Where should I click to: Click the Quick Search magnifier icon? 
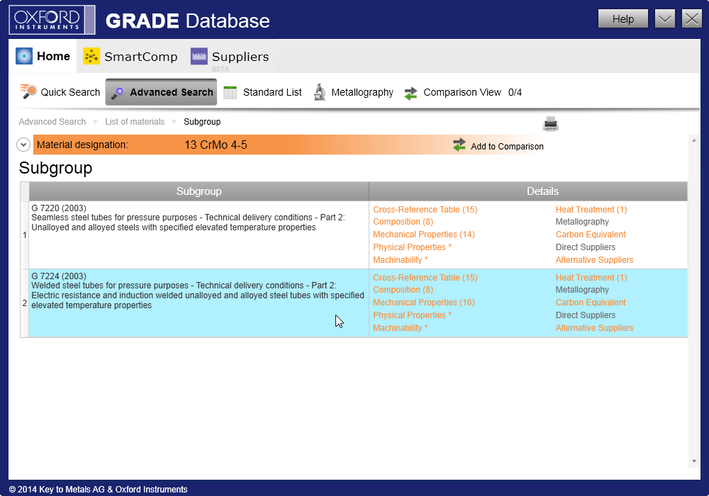[x=28, y=91]
